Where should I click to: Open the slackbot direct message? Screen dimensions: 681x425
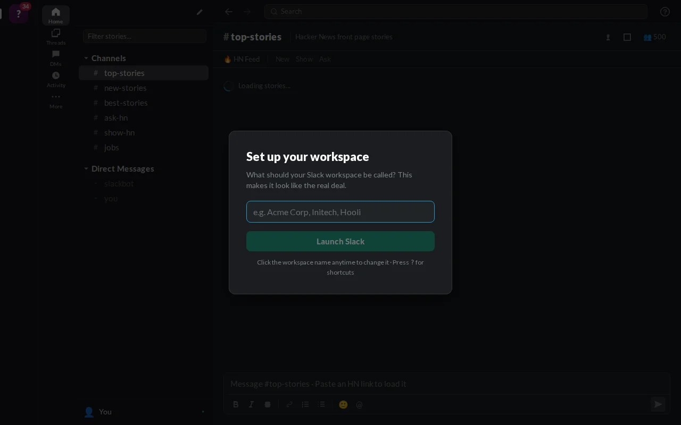pyautogui.click(x=144, y=183)
